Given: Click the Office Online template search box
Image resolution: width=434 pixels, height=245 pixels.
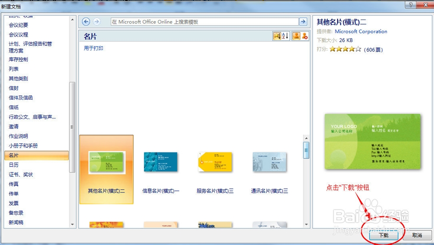Looking at the screenshot, I should 204,22.
